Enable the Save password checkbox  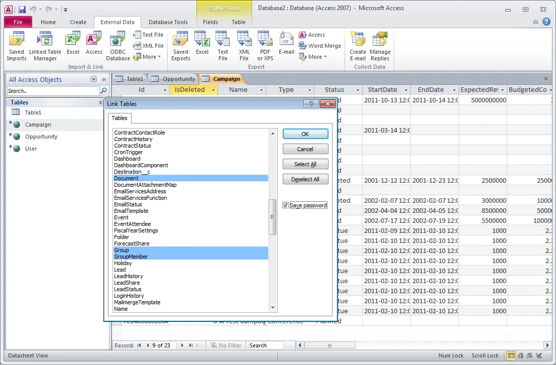tap(286, 205)
